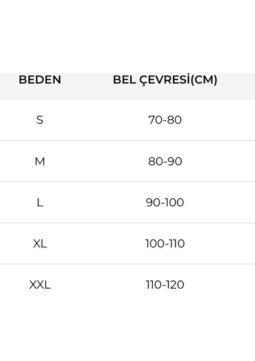Click the 100-110 waist measurement
255x361 pixels.
pyautogui.click(x=165, y=244)
